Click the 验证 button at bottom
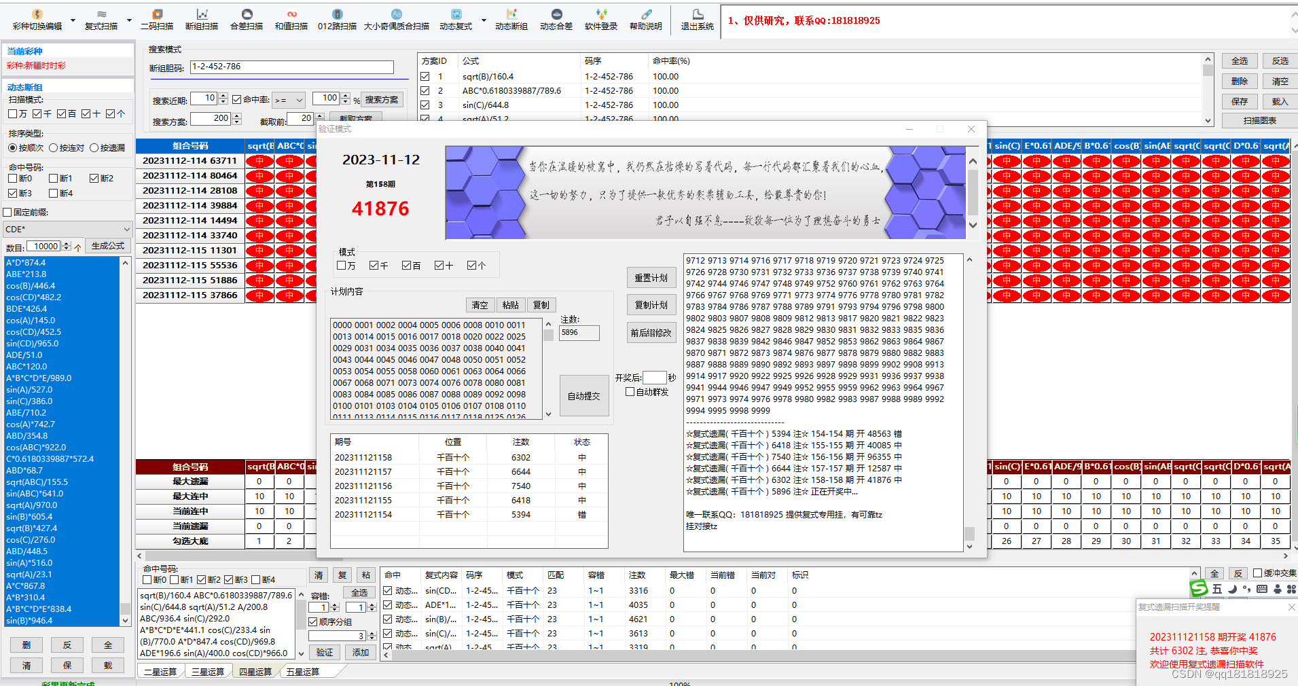The image size is (1298, 686). point(325,653)
